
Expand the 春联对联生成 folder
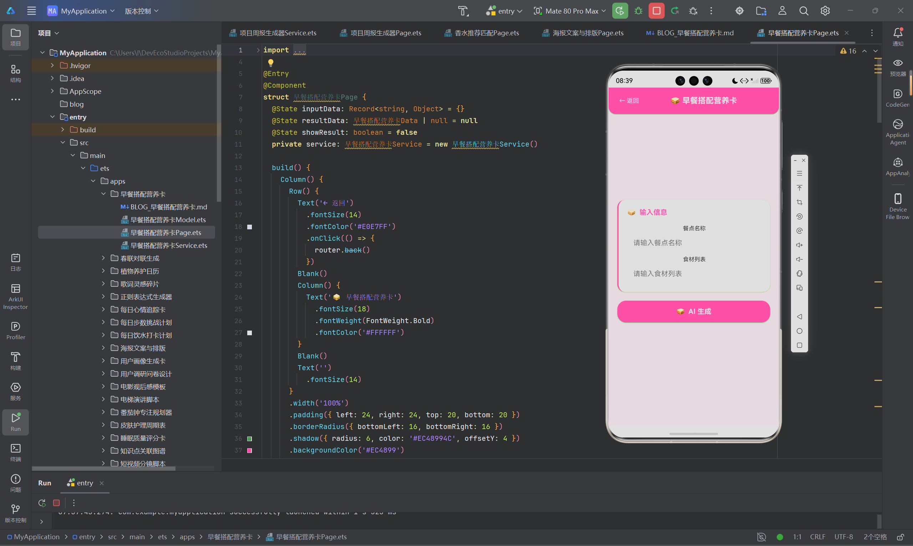[x=103, y=258]
